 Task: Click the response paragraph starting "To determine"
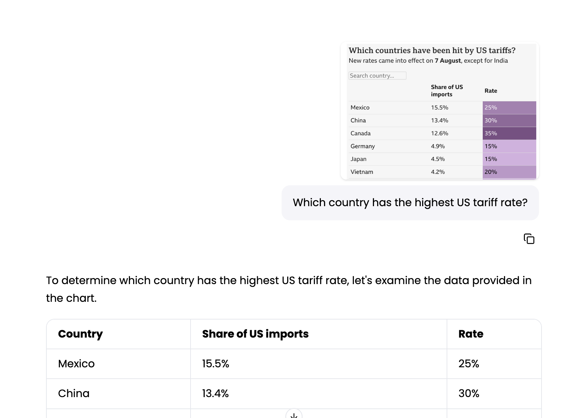tap(289, 289)
